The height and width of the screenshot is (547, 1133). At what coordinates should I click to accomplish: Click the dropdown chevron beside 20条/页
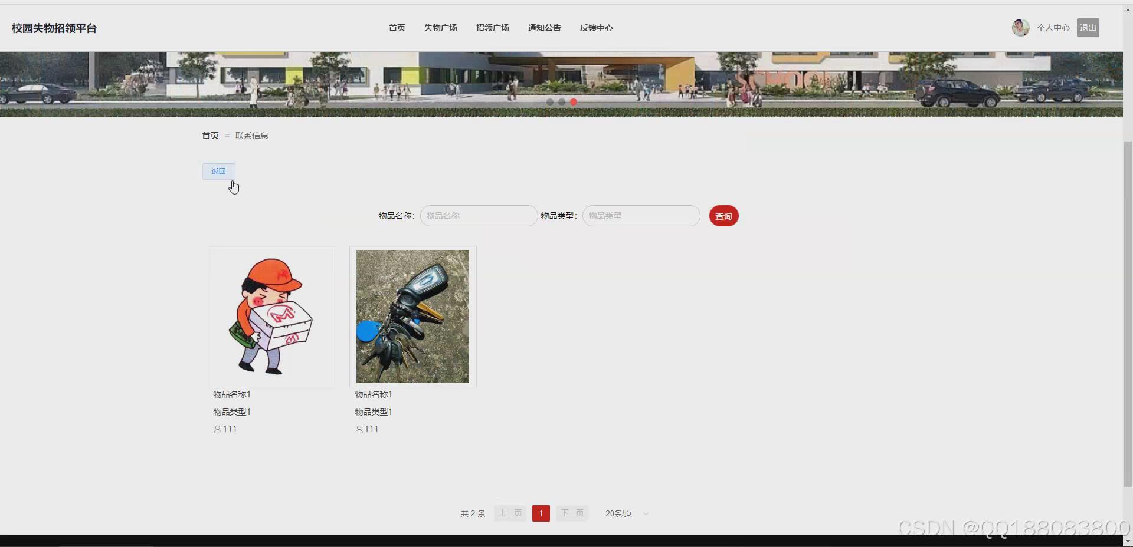(x=646, y=513)
